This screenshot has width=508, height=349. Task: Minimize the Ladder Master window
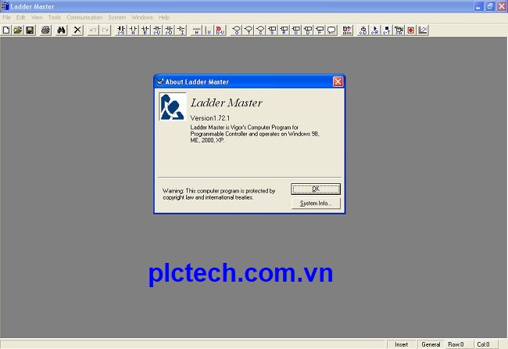pyautogui.click(x=478, y=6)
